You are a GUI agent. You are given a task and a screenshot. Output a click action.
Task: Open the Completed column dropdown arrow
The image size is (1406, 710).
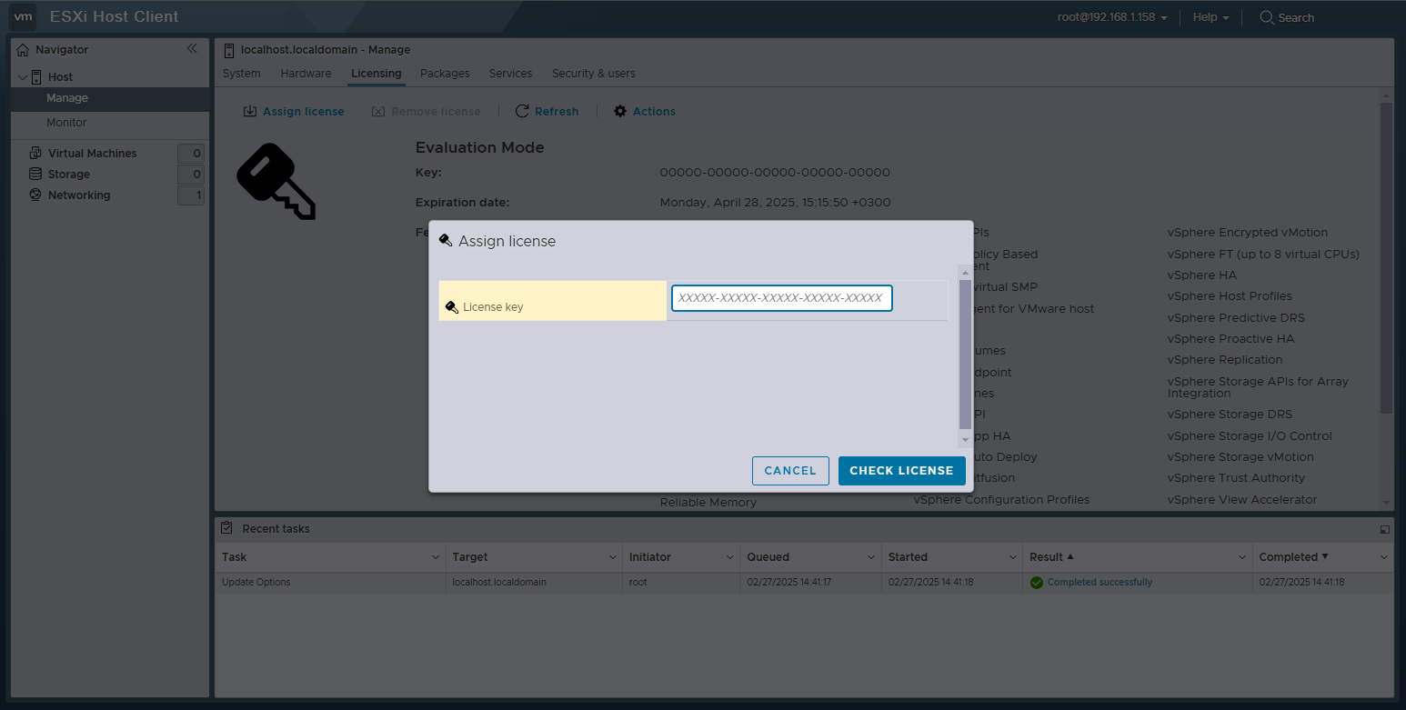1384,557
